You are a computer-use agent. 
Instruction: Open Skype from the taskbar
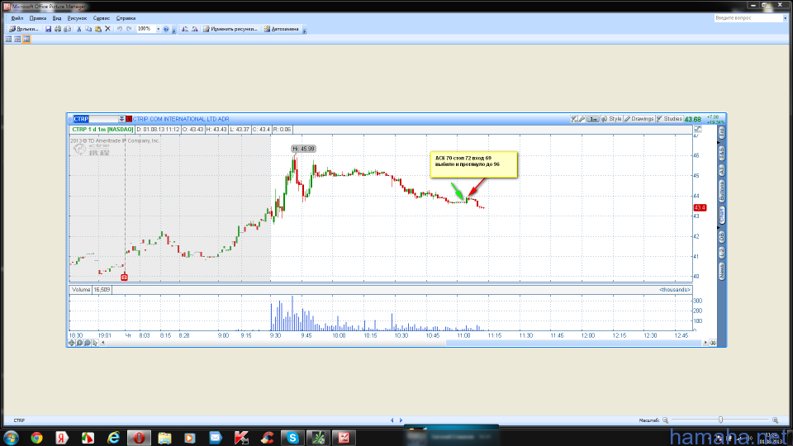coord(292,438)
